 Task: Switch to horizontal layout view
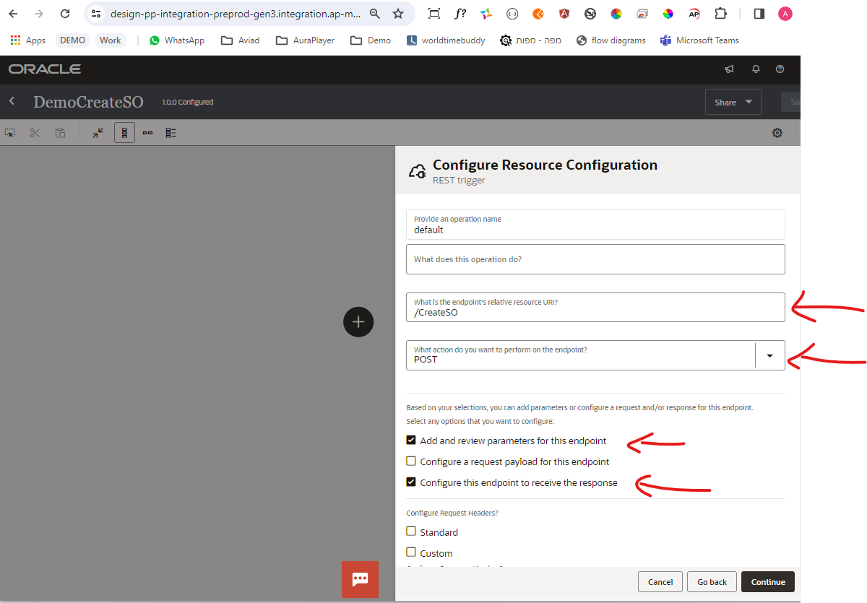click(147, 133)
